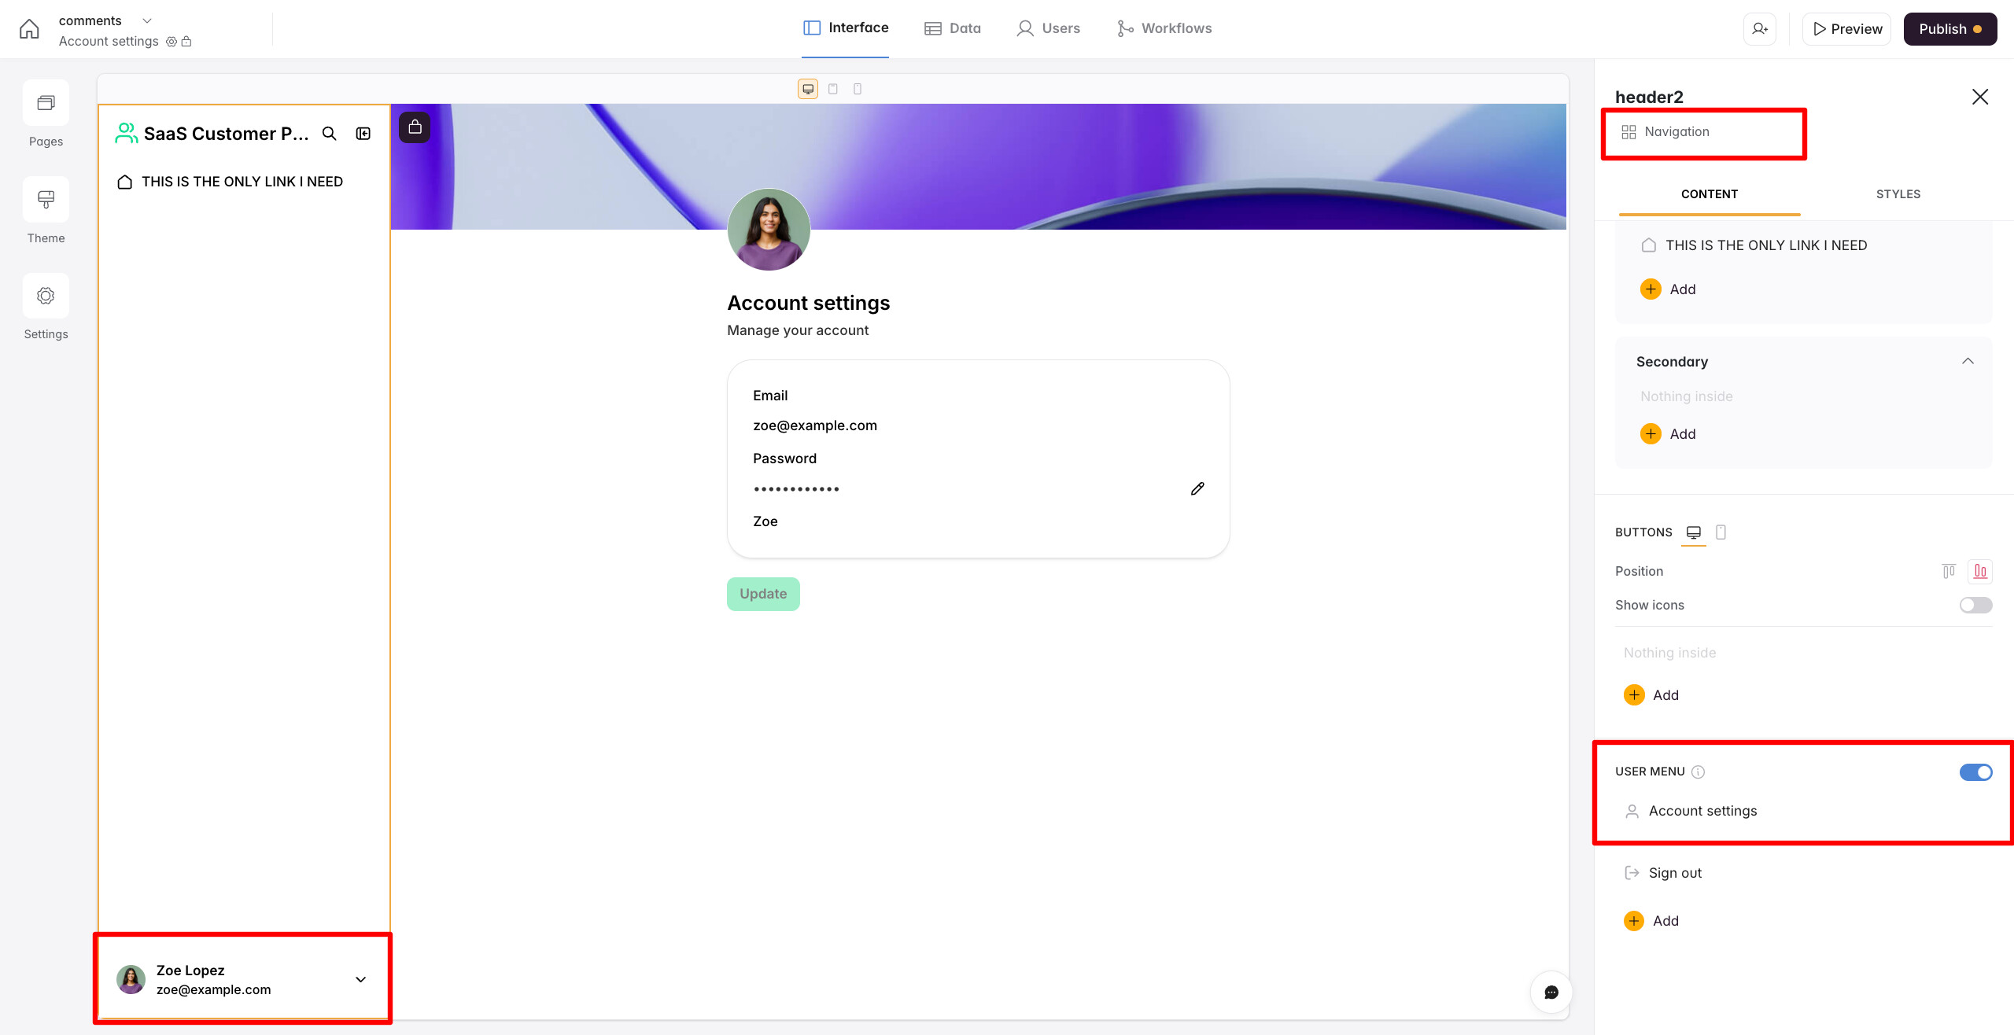Click the password edit pencil icon
This screenshot has width=2014, height=1035.
pos(1197,489)
